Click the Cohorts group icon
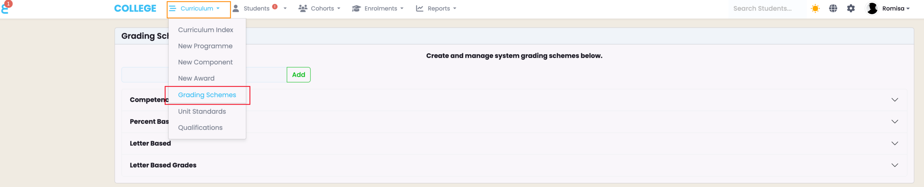The width and height of the screenshot is (924, 187). point(303,8)
